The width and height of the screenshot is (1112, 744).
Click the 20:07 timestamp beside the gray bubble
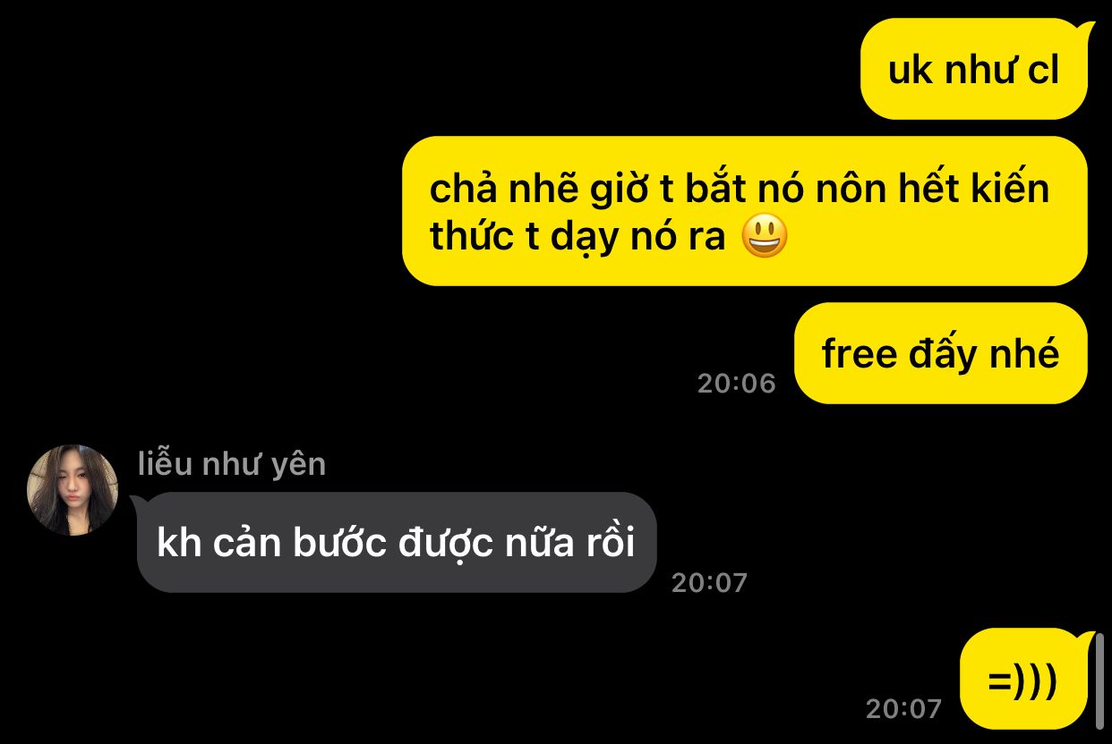pos(709,582)
